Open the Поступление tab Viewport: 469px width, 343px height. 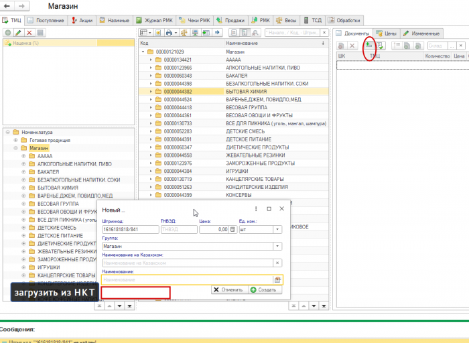coord(46,20)
